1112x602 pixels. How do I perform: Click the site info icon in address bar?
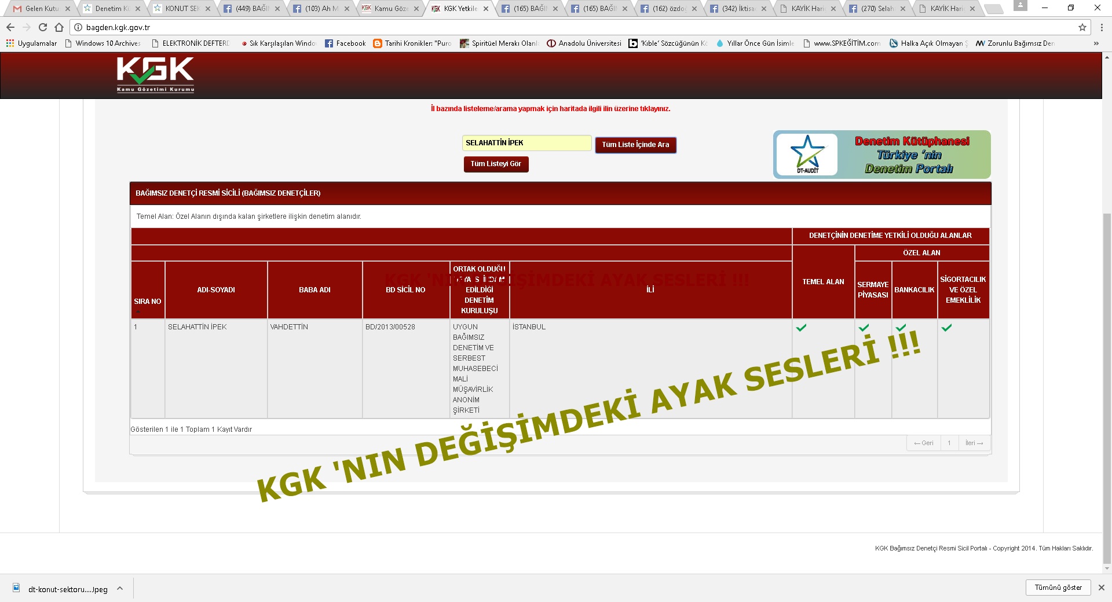pyautogui.click(x=77, y=27)
